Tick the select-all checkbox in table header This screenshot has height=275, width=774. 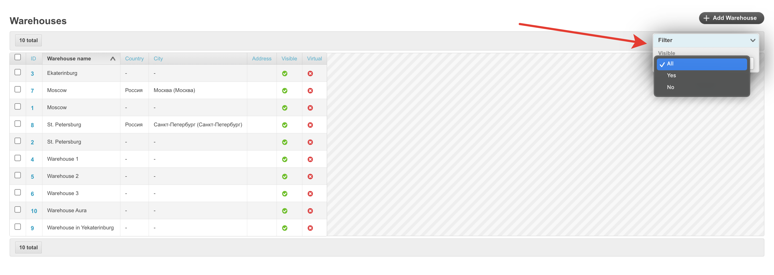click(x=18, y=57)
